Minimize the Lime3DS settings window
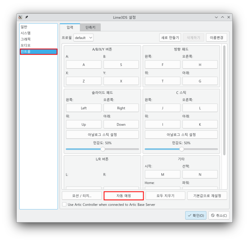The height and width of the screenshot is (242, 249). 216,17
